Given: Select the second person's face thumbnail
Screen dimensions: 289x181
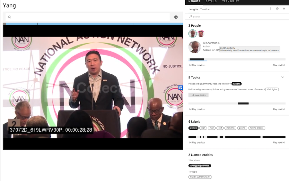Looking at the screenshot, I should pos(201,34).
